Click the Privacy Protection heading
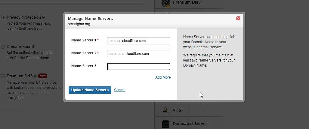Screen dimensions: 309x129 (24, 17)
